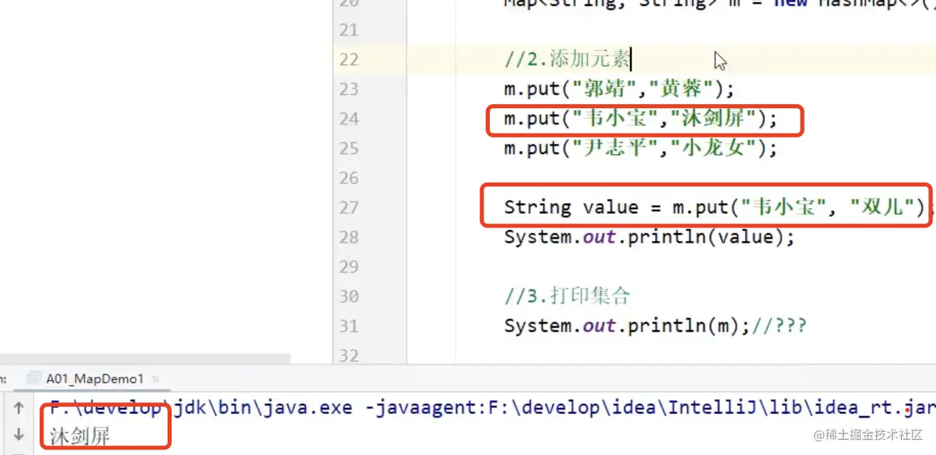Click the //??? trailing comment

pos(779,326)
